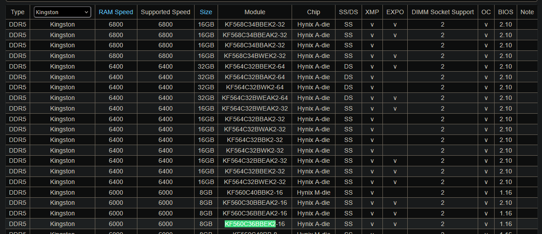Select module KF564C32BWK2-32
The width and height of the screenshot is (542, 234).
point(255,150)
